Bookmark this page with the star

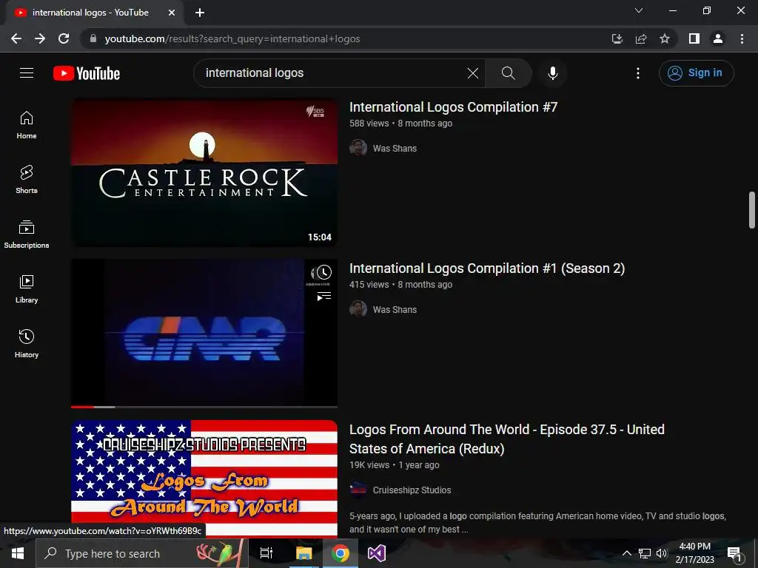(665, 38)
